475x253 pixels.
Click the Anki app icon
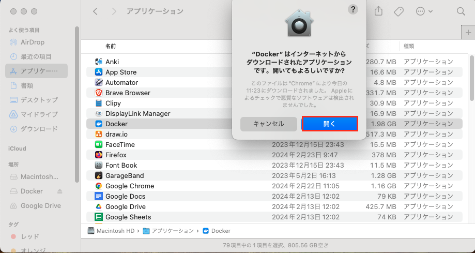(99, 62)
